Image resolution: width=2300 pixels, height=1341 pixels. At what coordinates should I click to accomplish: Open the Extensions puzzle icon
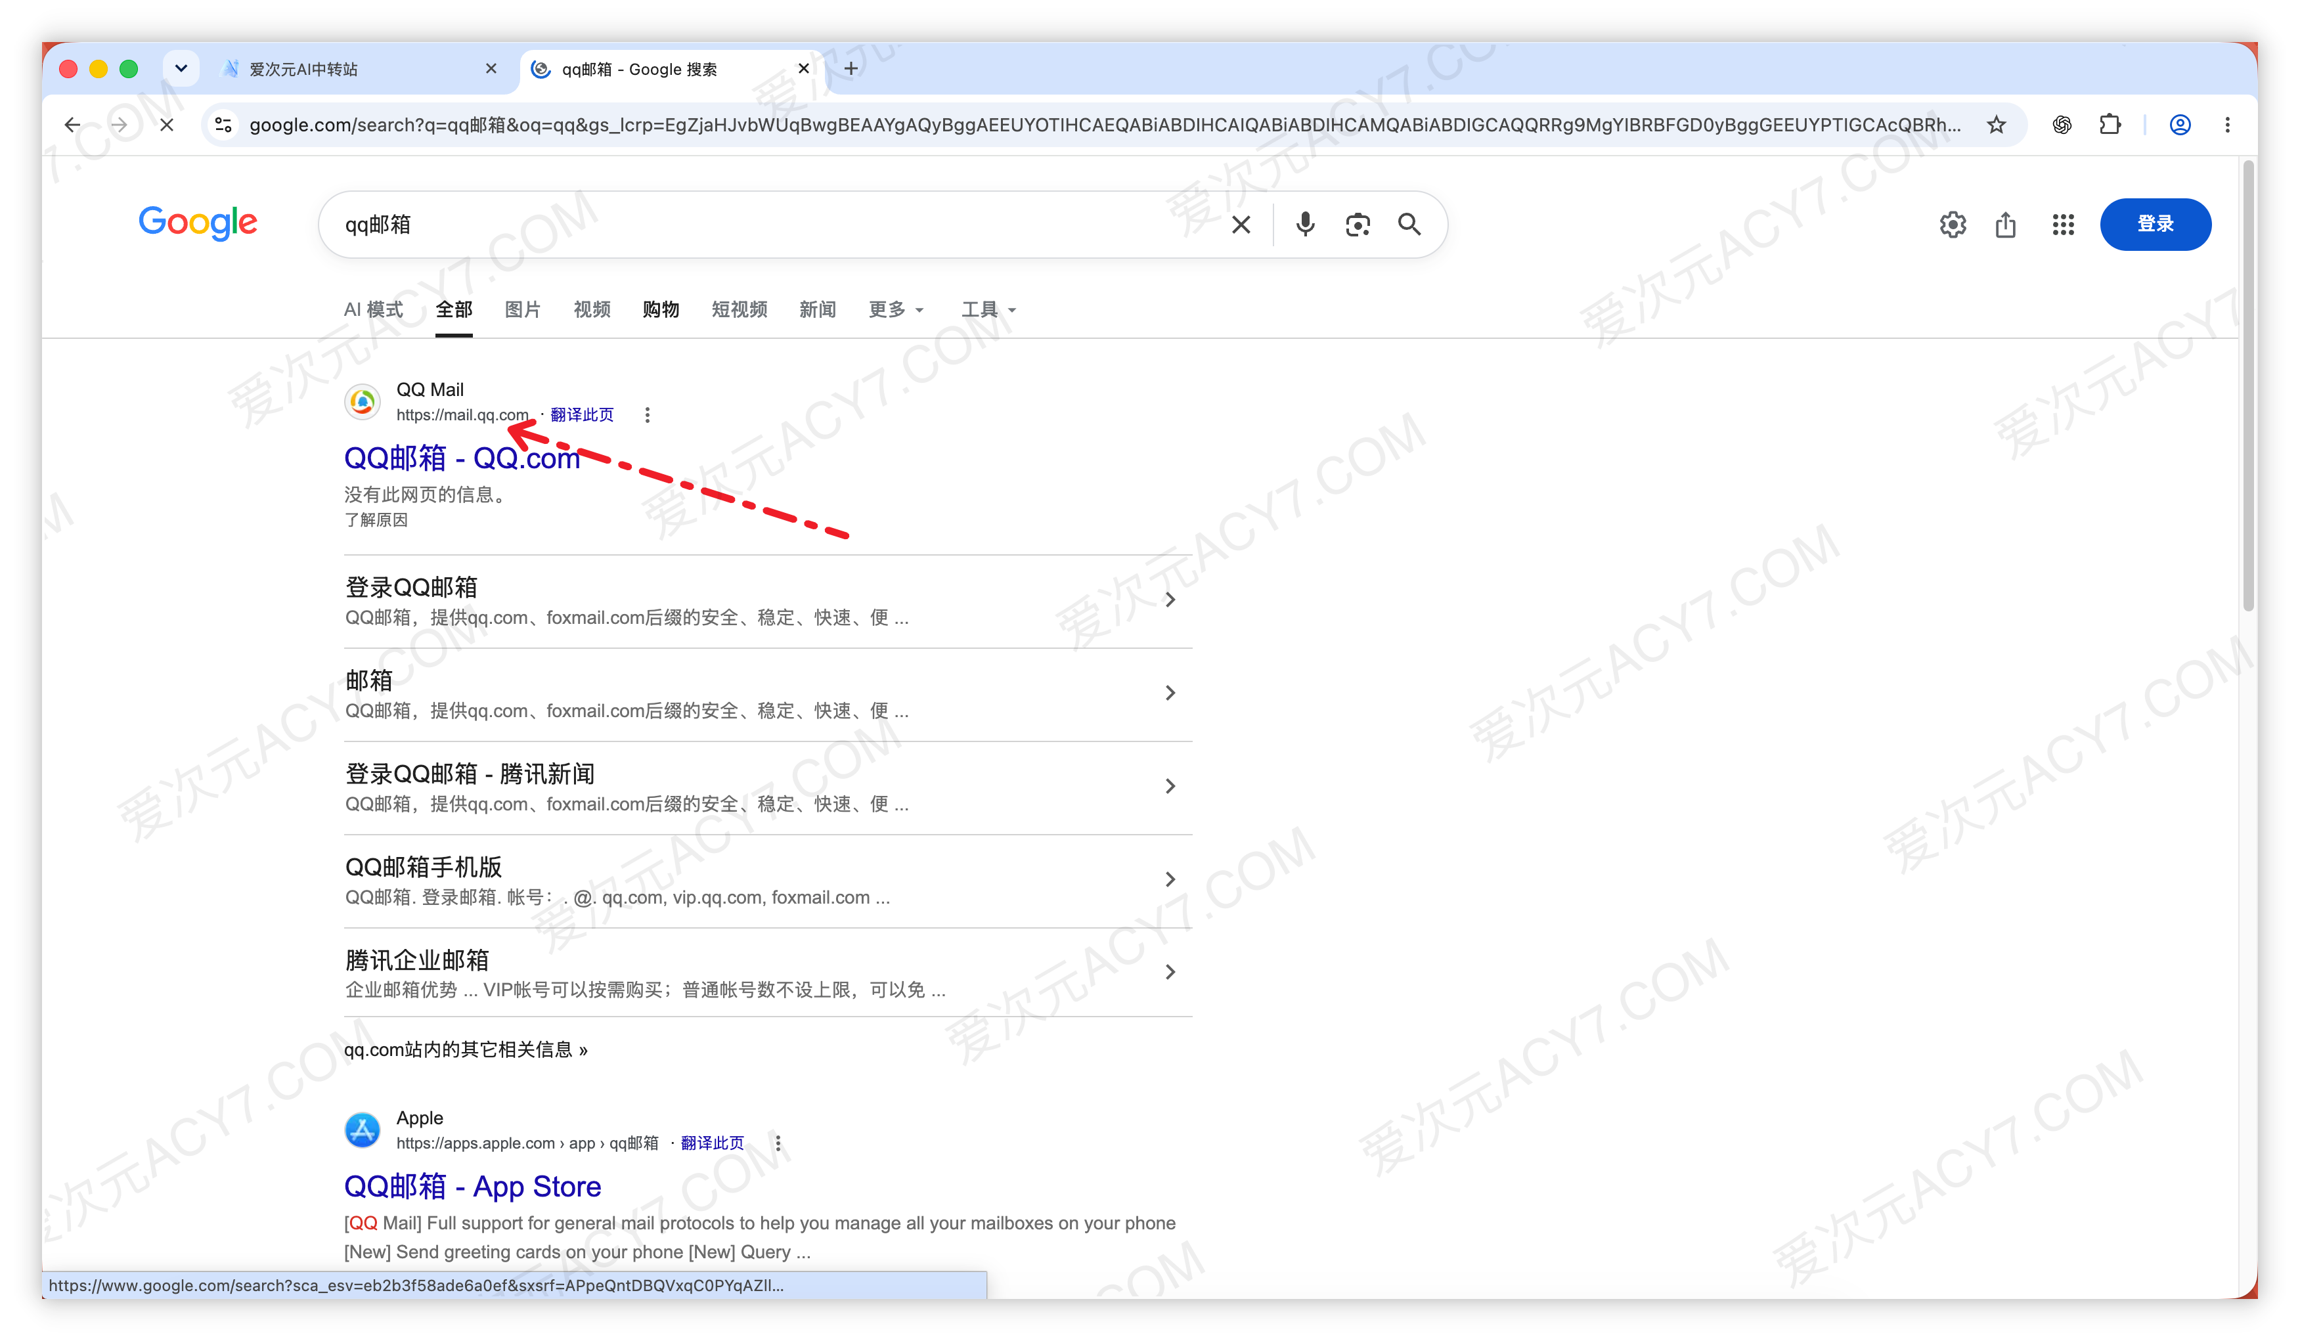[2110, 125]
